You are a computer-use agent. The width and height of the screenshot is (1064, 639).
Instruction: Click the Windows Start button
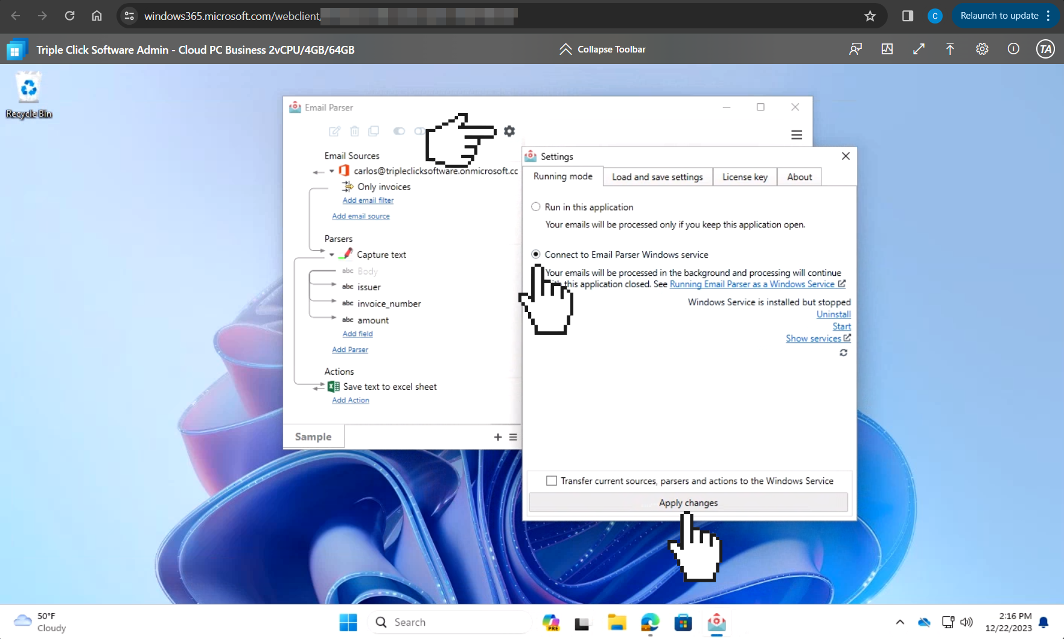(348, 622)
